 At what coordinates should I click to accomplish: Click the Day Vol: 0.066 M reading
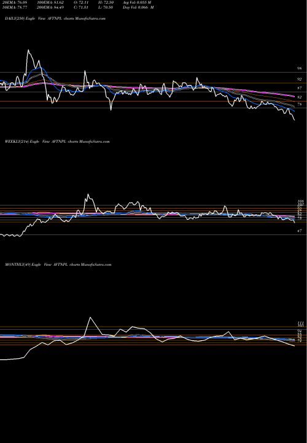click(x=138, y=7)
